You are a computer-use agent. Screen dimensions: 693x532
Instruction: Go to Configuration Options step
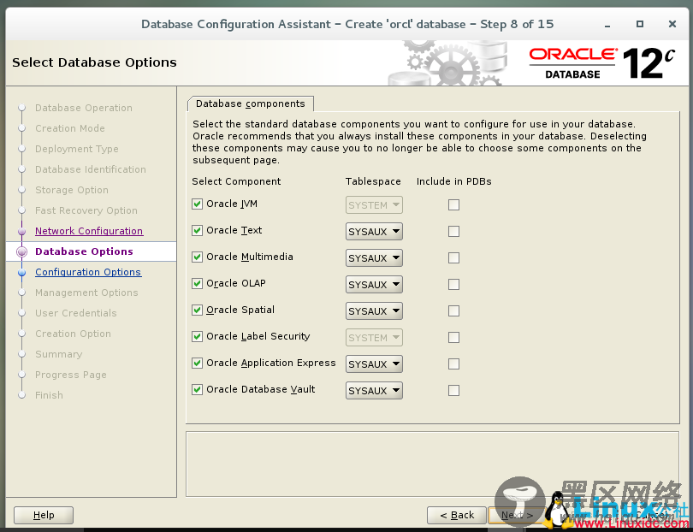(x=88, y=272)
